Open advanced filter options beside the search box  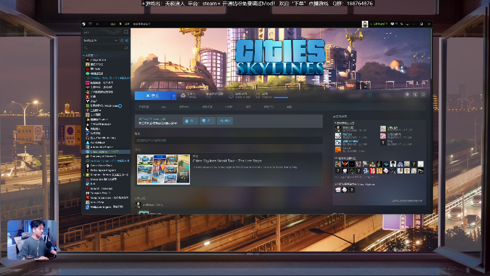pyautogui.click(x=126, y=48)
